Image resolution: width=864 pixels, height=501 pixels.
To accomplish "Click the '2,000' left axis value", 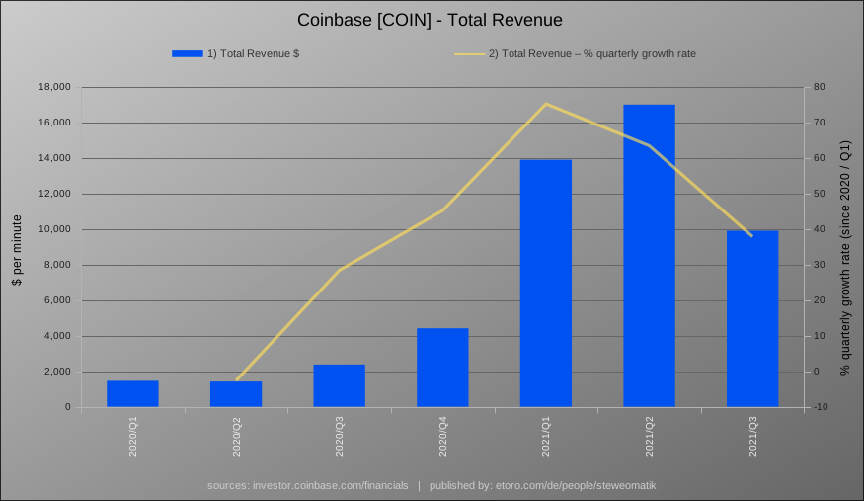I will tap(57, 372).
